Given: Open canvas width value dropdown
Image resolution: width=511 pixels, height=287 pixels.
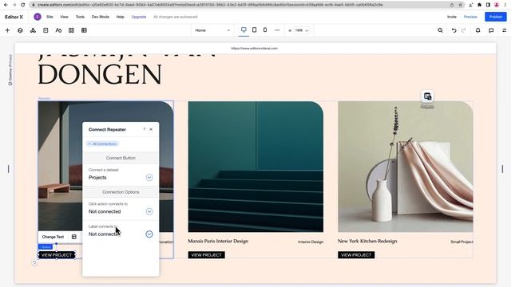Looking at the screenshot, I should point(302,30).
